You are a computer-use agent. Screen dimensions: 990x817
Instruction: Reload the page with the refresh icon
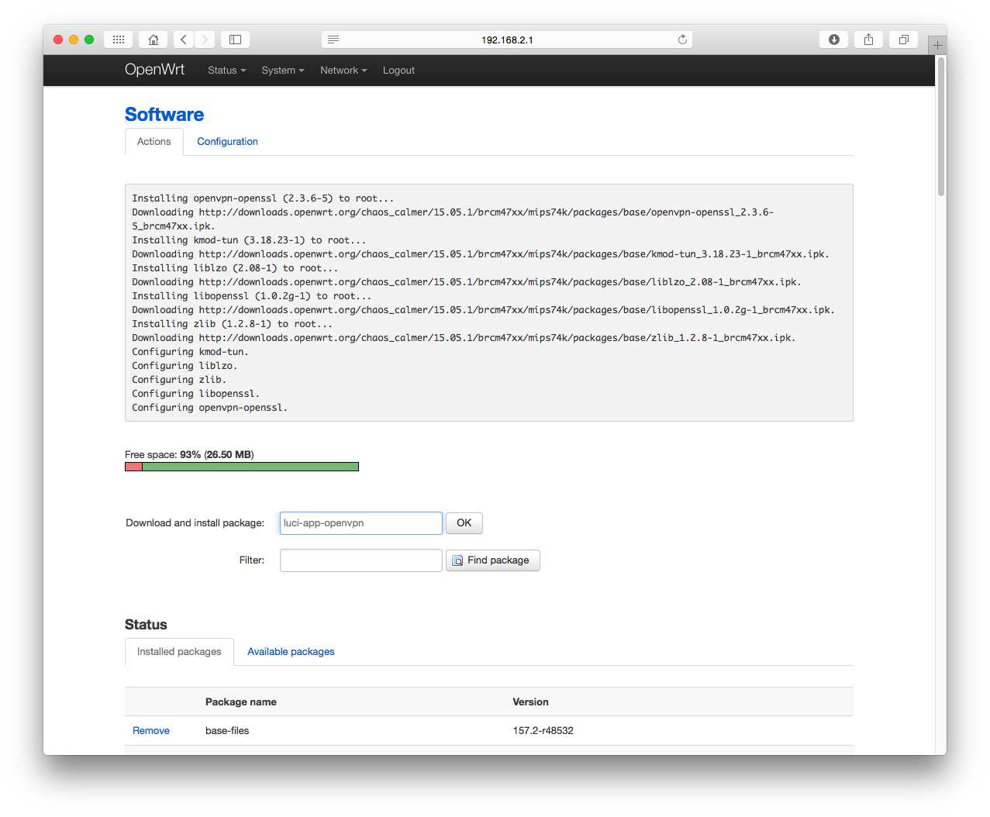point(682,40)
